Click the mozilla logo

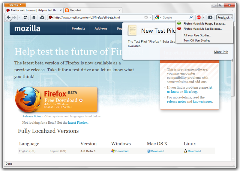[x=27, y=28]
